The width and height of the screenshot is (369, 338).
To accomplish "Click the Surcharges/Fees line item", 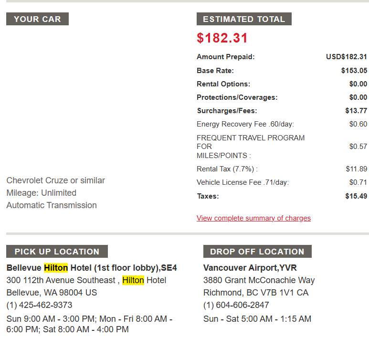I will 282,111.
